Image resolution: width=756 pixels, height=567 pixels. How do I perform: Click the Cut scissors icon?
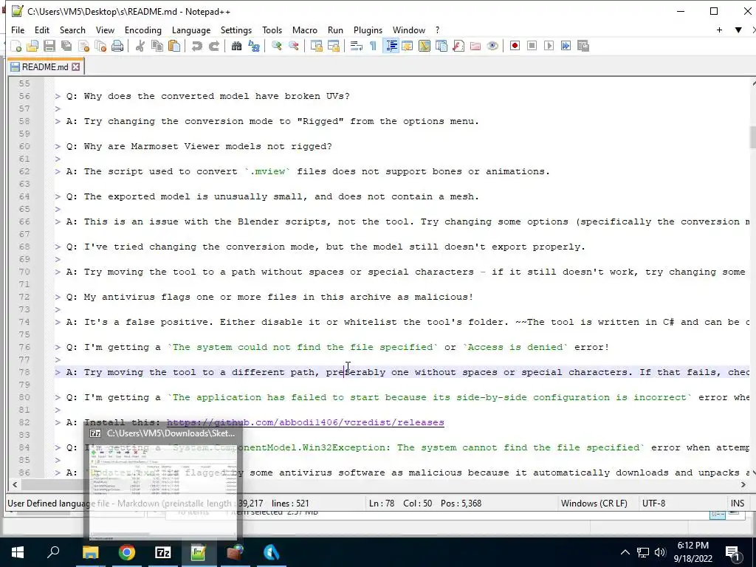click(x=140, y=46)
